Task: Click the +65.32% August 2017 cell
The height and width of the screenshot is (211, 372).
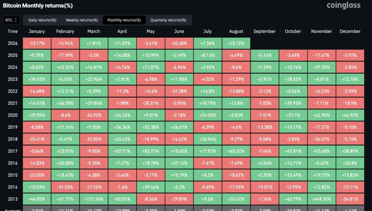Action: point(236,151)
